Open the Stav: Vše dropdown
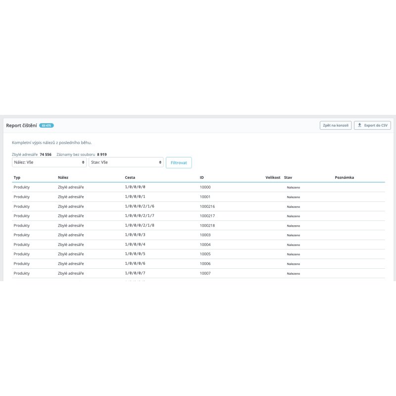 (x=126, y=162)
